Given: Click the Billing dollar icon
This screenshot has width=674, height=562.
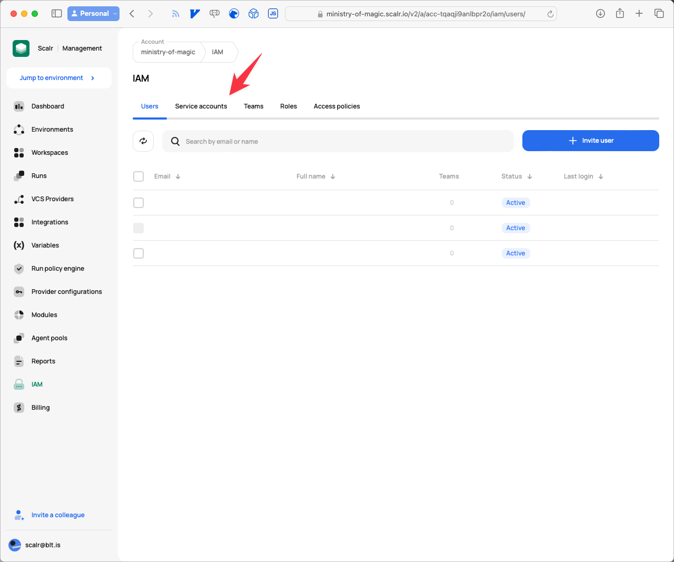Looking at the screenshot, I should coord(19,408).
